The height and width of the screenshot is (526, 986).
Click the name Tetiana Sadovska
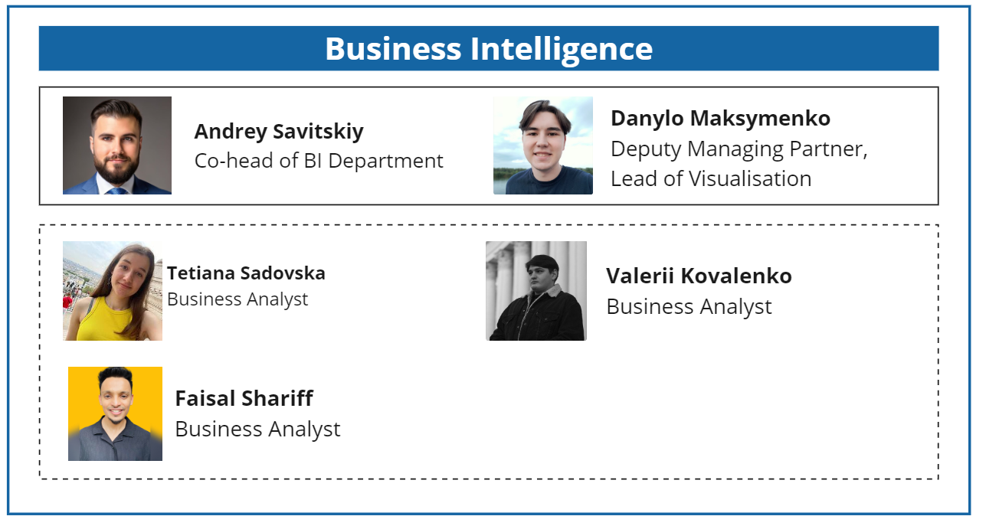click(246, 273)
